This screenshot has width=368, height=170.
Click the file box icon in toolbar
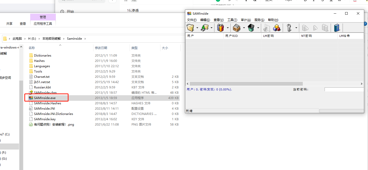(x=237, y=28)
